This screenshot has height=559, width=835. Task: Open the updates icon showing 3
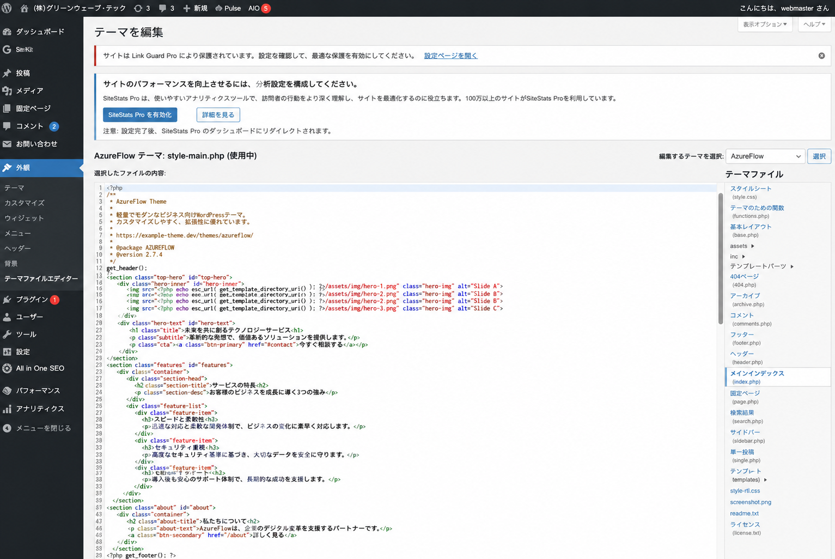(138, 8)
